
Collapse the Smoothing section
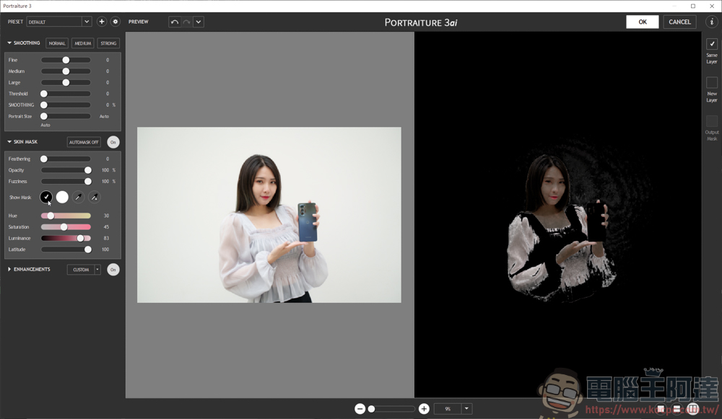[x=9, y=43]
